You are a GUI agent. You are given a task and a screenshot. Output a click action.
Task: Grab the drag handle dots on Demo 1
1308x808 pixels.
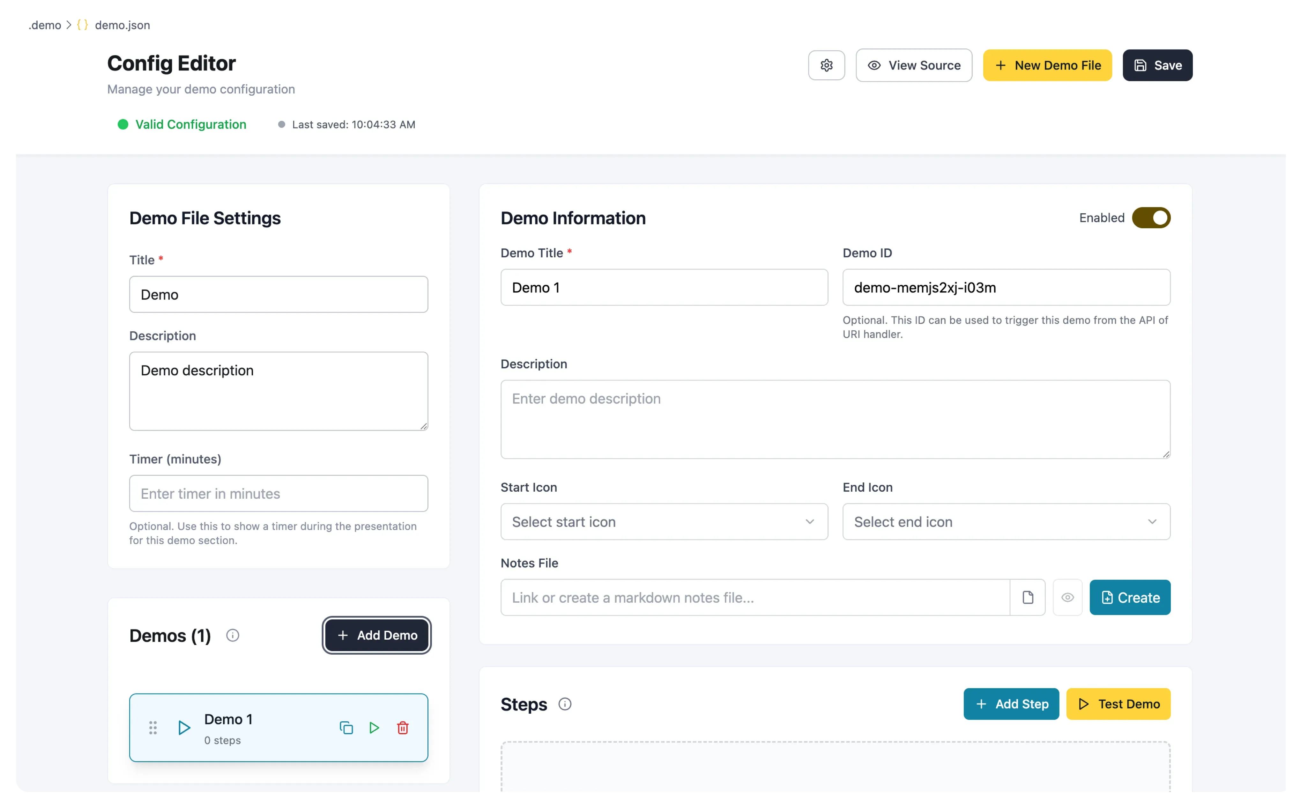pyautogui.click(x=153, y=728)
